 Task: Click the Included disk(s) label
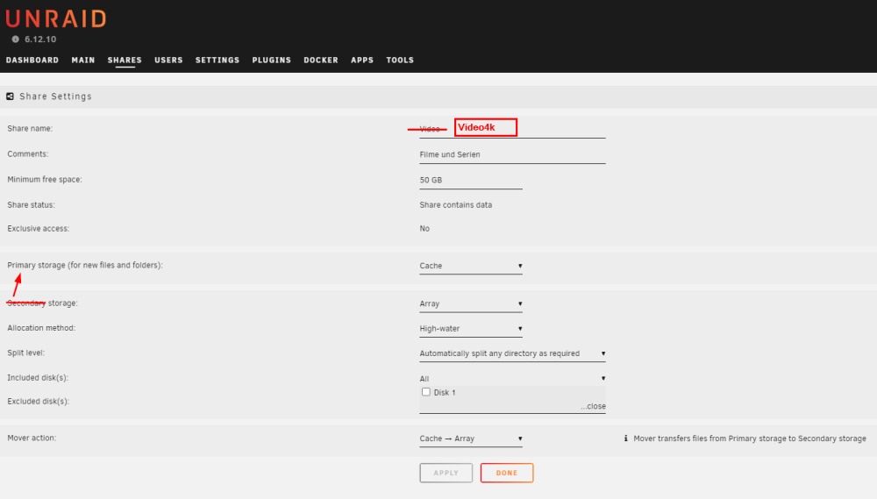click(x=38, y=378)
